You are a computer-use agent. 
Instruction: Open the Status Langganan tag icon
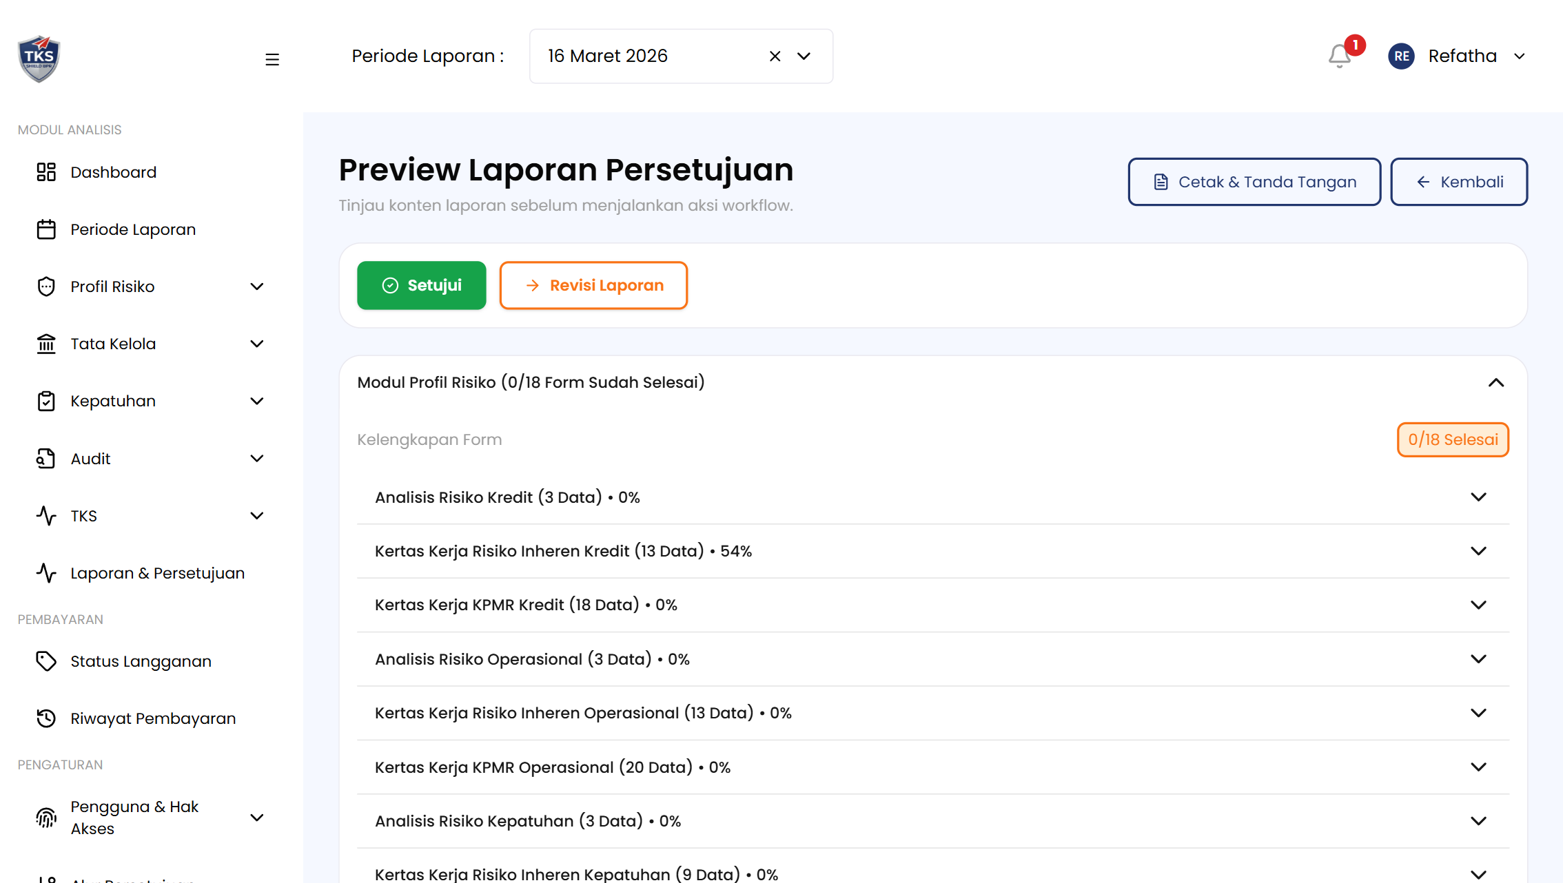[x=46, y=661]
